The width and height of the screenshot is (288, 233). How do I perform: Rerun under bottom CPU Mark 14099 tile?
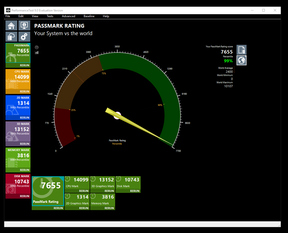(77, 191)
